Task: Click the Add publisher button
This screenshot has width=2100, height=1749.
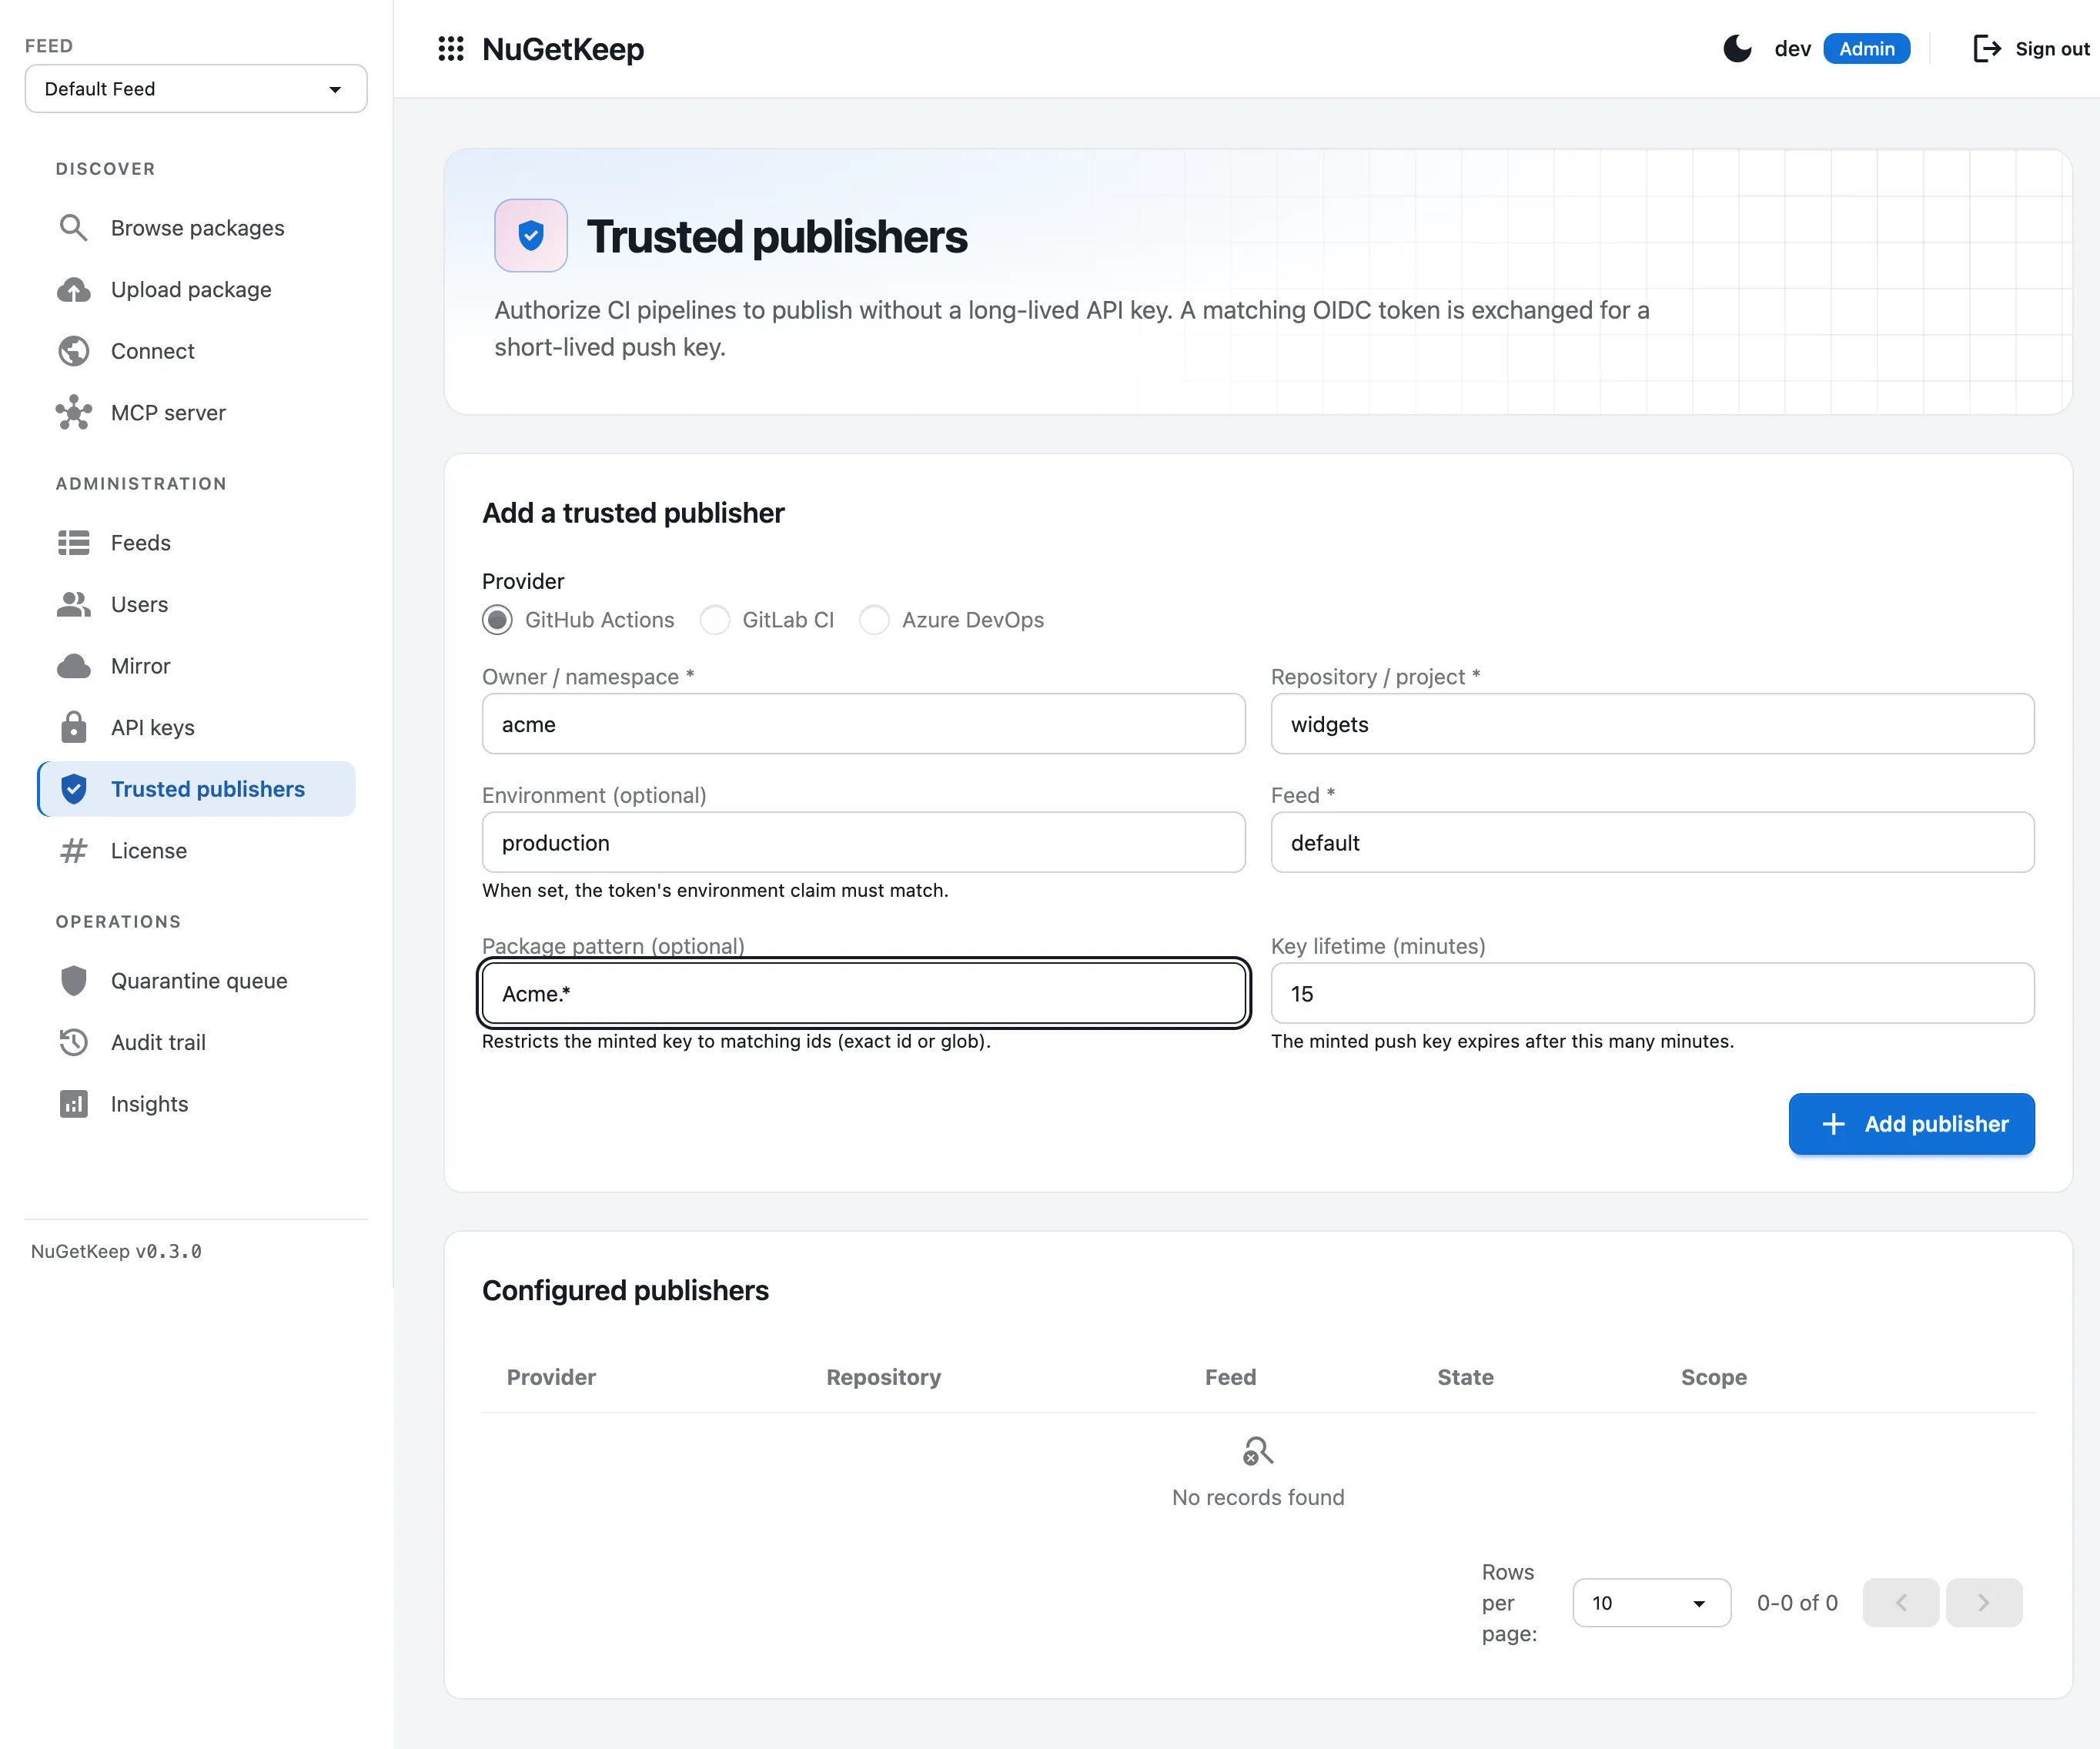Action: pos(1911,1124)
